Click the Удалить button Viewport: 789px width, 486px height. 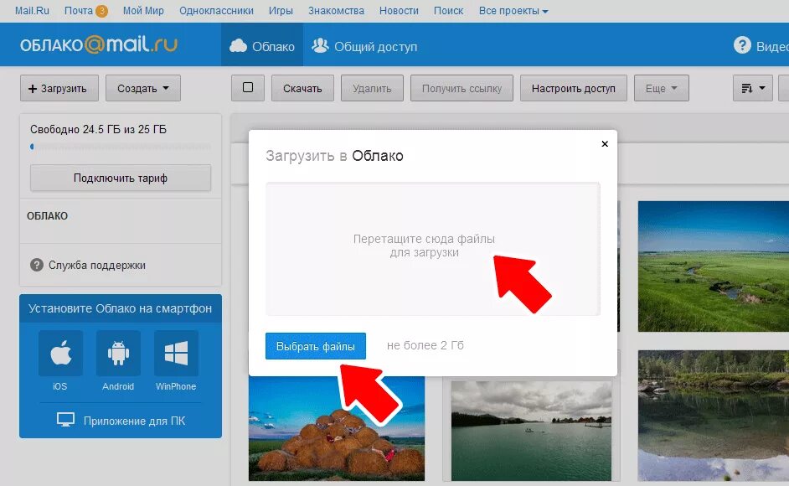pyautogui.click(x=372, y=88)
